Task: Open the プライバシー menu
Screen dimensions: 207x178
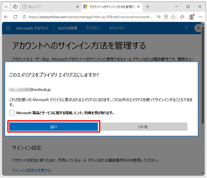Action: (93, 28)
